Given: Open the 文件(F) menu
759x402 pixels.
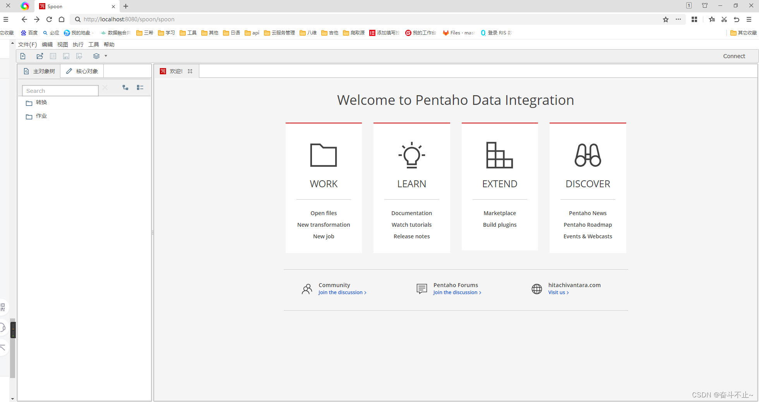Looking at the screenshot, I should [x=27, y=44].
